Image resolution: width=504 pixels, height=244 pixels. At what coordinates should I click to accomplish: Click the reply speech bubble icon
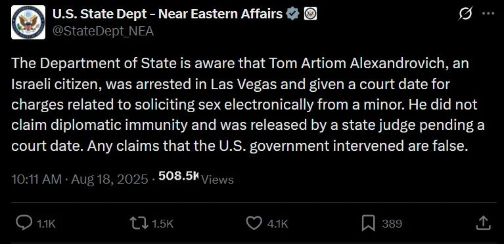[24, 223]
